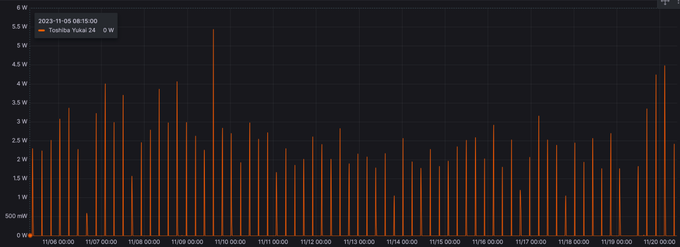Image resolution: width=680 pixels, height=247 pixels.
Task: Click the 500 mW y-axis label
Action: [16, 216]
